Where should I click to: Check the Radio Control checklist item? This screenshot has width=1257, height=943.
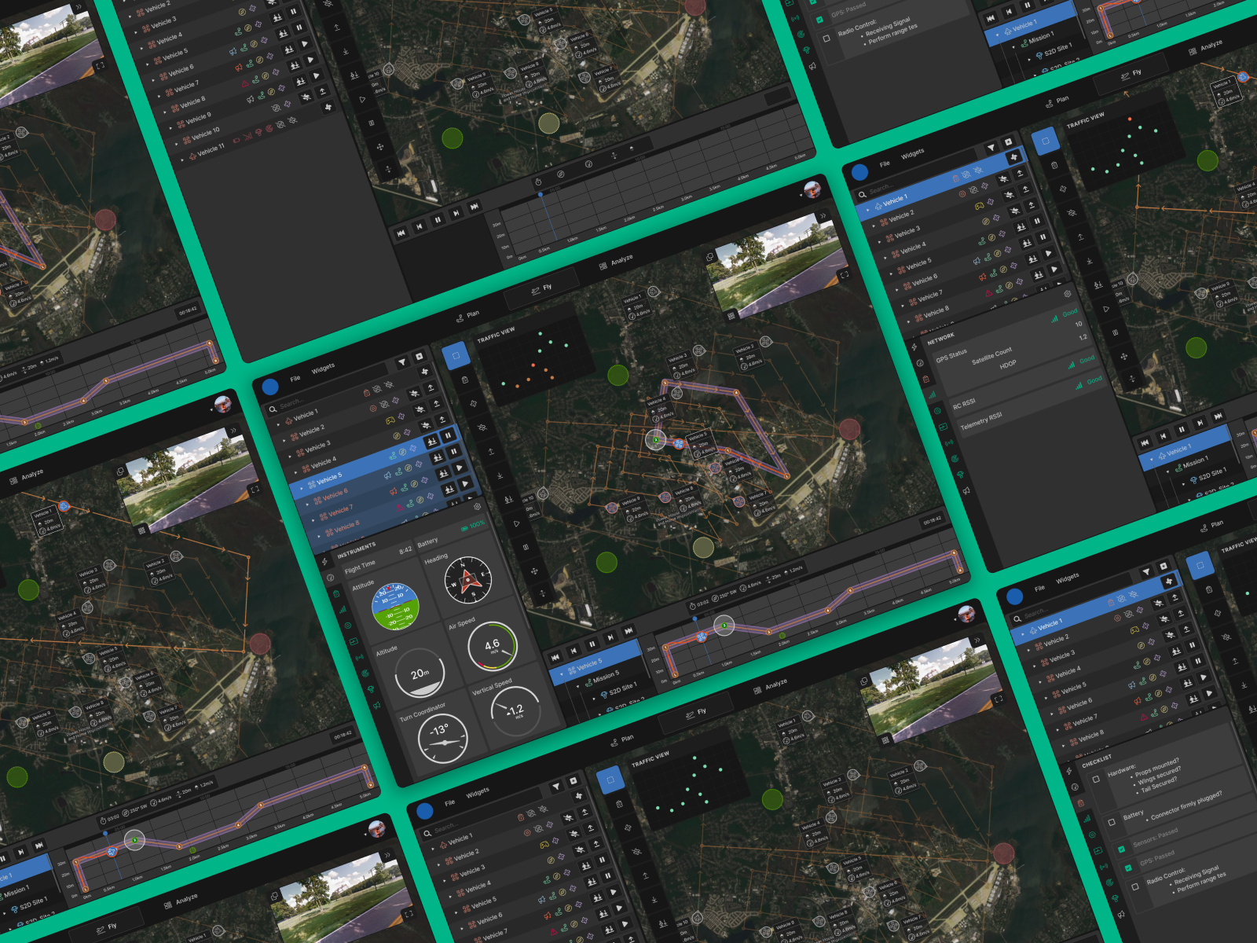[x=1135, y=886]
